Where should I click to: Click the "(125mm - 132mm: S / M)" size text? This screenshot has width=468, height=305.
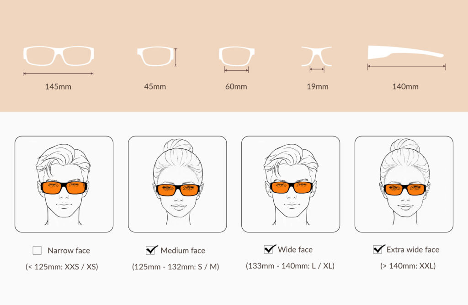coord(175,267)
